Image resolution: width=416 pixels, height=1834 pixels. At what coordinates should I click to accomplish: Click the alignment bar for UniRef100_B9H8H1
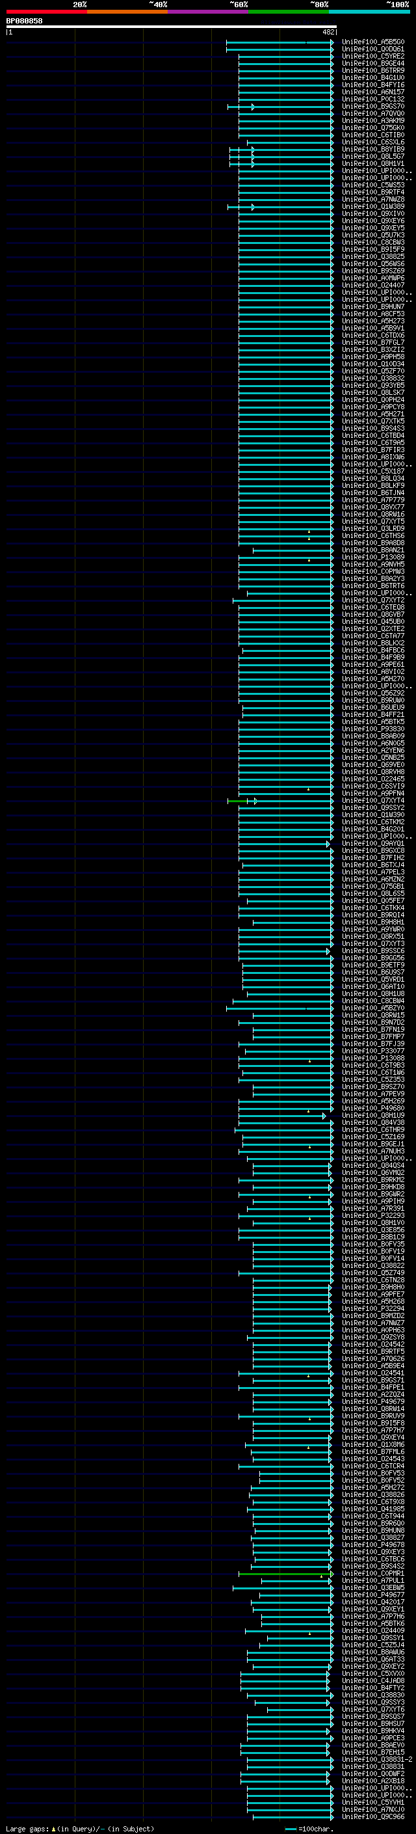click(292, 922)
